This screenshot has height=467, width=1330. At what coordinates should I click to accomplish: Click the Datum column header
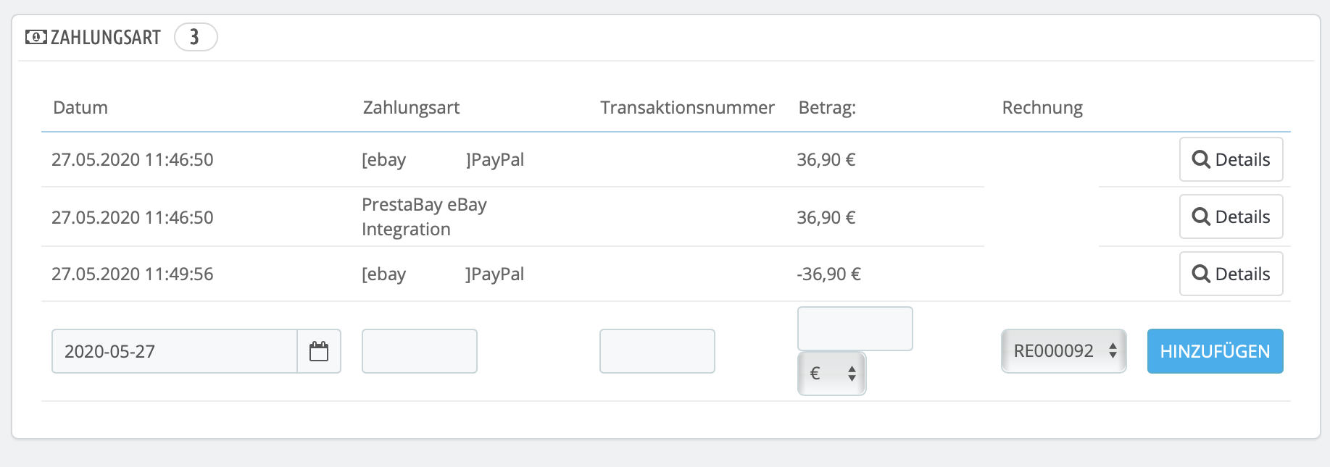(80, 108)
